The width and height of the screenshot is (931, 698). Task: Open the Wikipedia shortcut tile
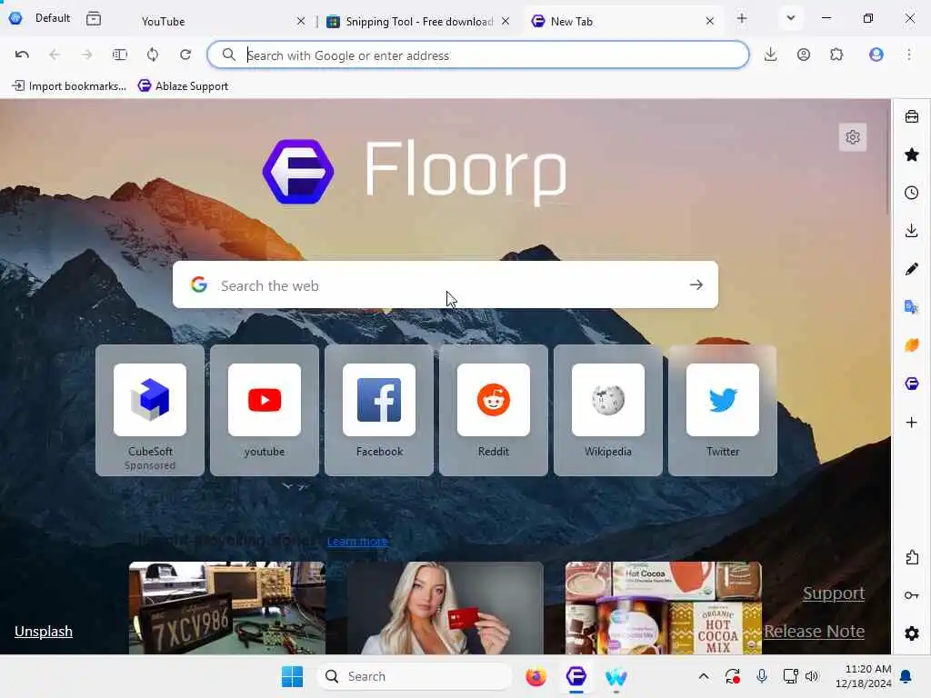point(608,410)
